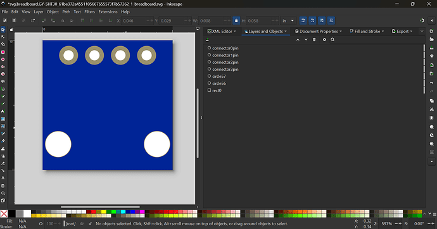
Task: Toggle the canvas lock icon near the ruler corner
Action: [x=11, y=29]
